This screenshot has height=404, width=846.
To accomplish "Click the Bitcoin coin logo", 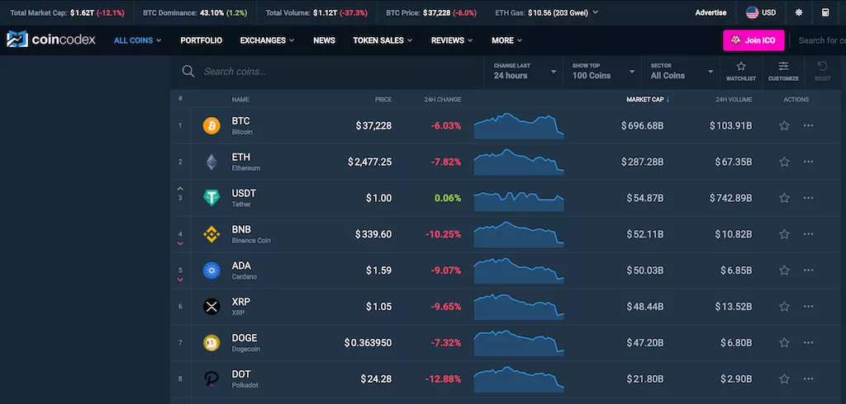I will 211,126.
